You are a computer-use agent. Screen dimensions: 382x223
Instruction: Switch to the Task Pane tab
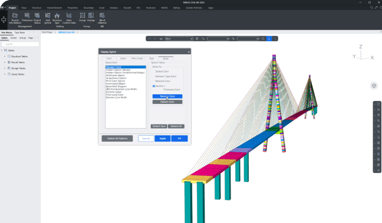[x=19, y=32]
